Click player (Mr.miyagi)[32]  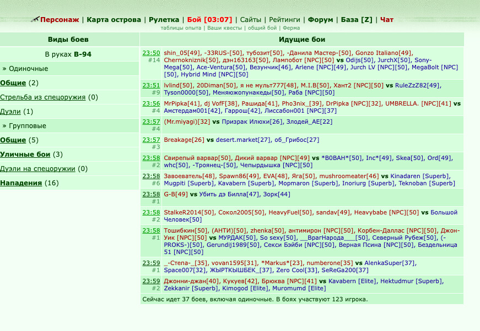pyautogui.click(x=187, y=122)
